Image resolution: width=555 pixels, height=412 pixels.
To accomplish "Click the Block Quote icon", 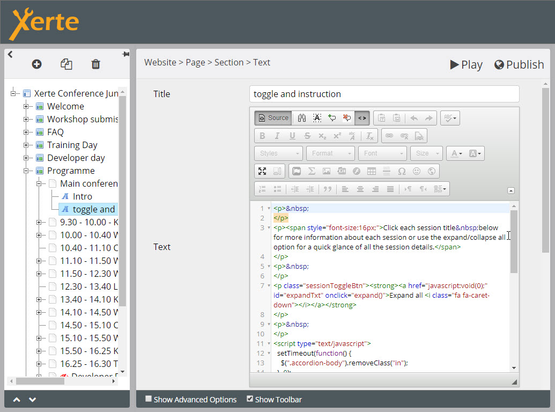I will point(328,189).
